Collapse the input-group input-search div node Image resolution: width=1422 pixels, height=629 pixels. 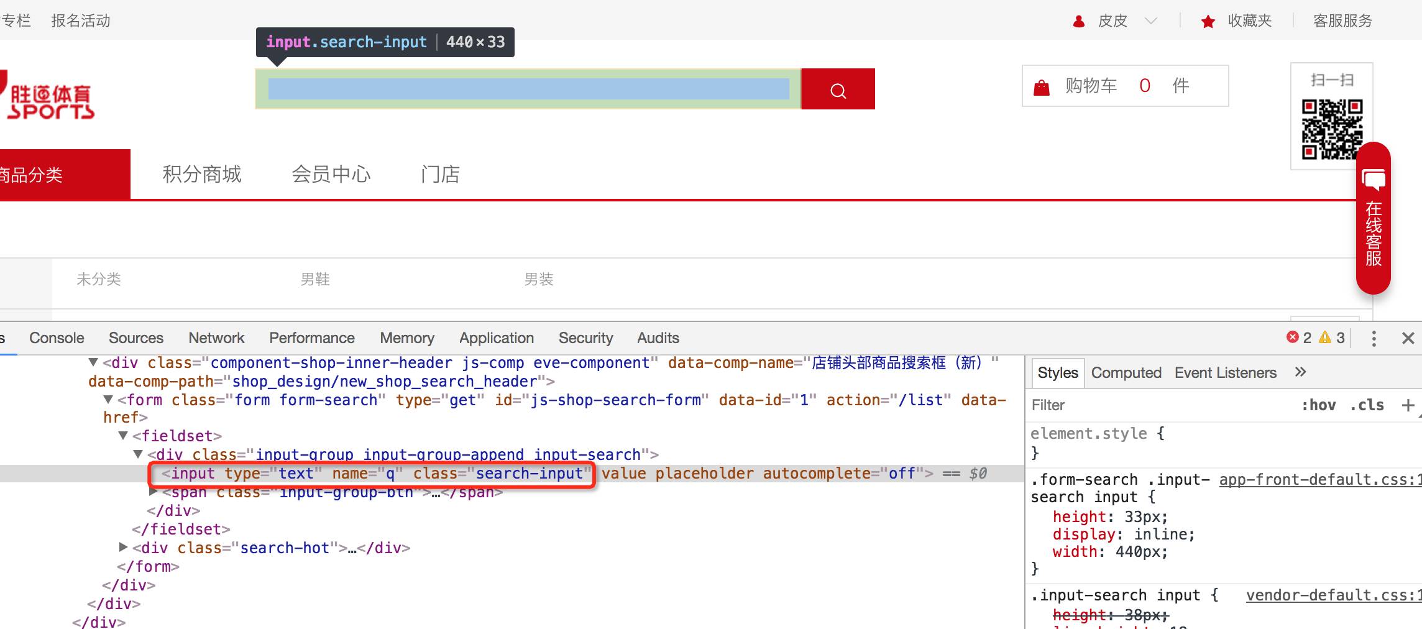click(x=138, y=454)
